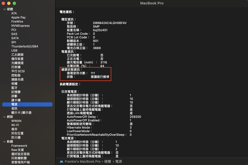Select Raw 支援 in the sidebar
Viewport: 248px width, 165px height.
pyautogui.click(x=18, y=150)
